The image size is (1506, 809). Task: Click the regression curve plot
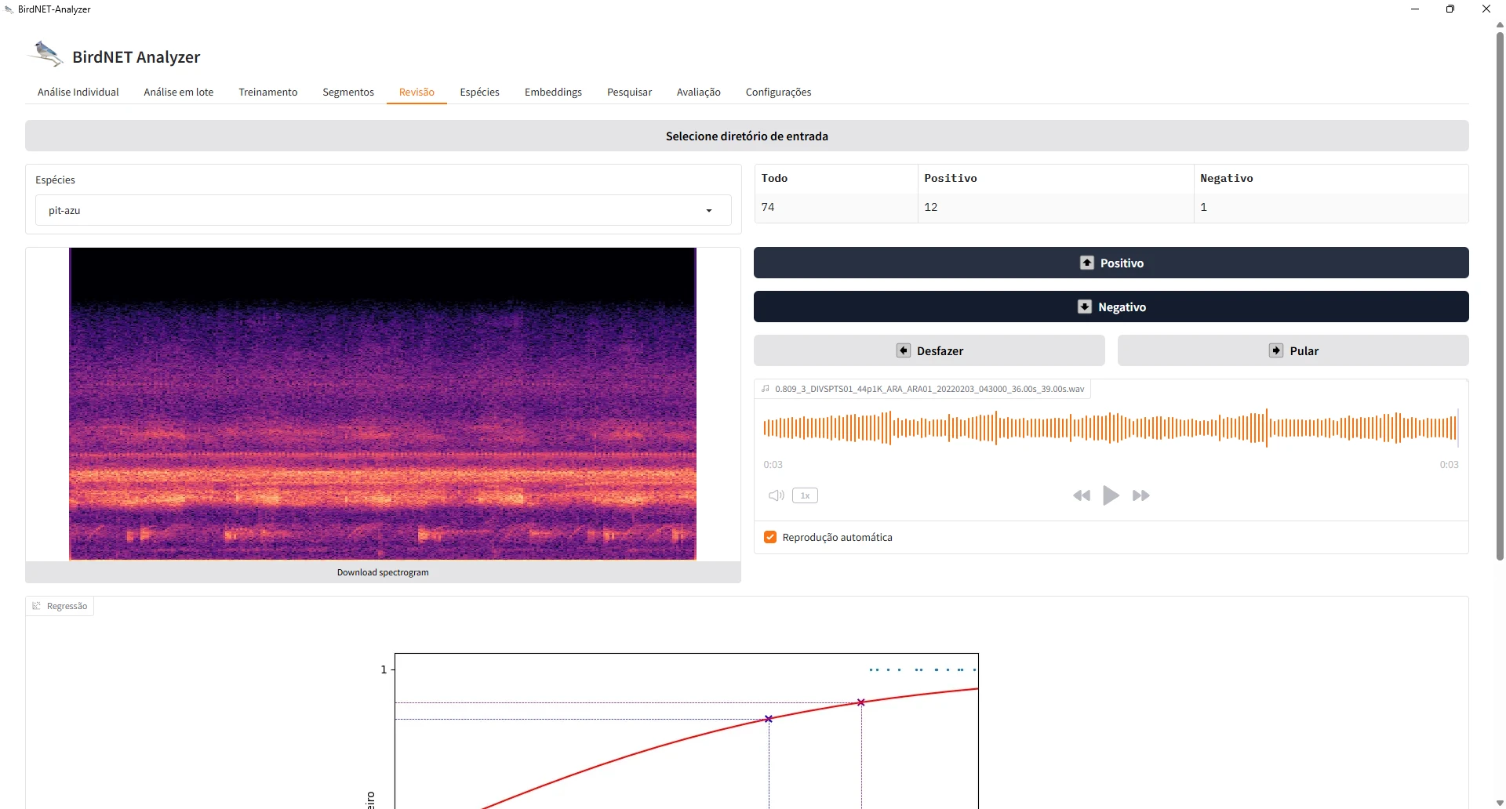coord(686,731)
